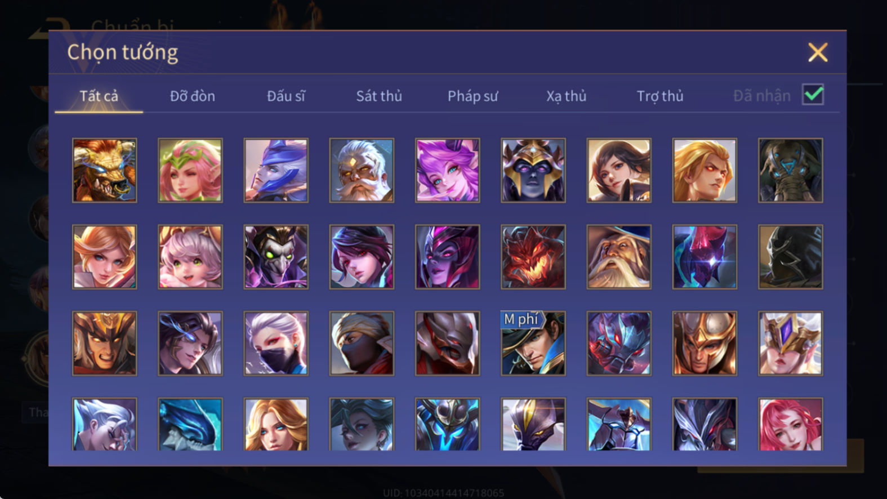
Task: Open the 'Sát thủ' hero category
Action: coord(379,96)
